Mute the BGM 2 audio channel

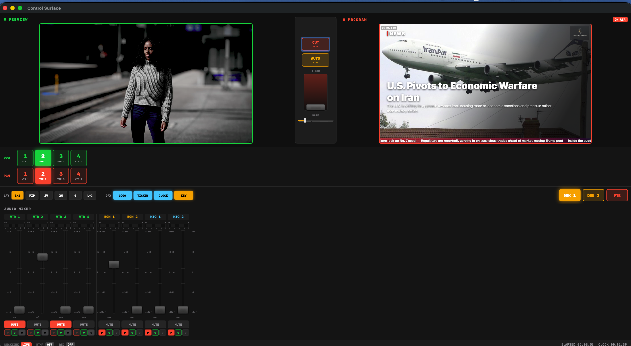pyautogui.click(x=132, y=324)
